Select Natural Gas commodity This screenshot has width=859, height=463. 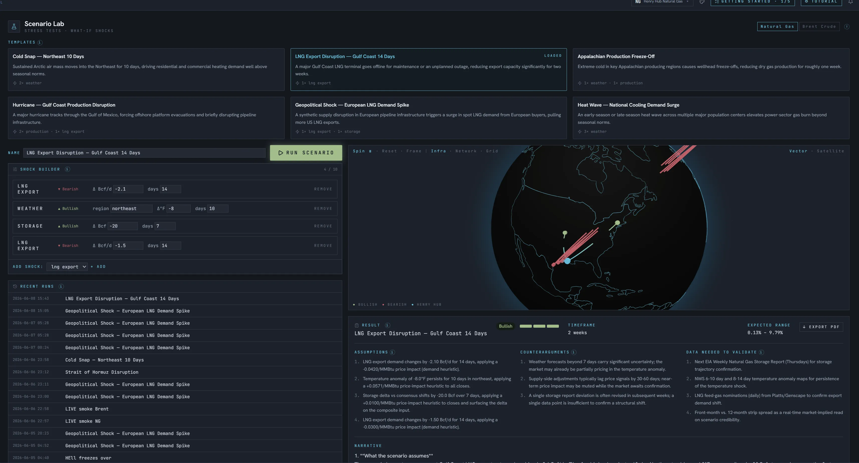[777, 27]
